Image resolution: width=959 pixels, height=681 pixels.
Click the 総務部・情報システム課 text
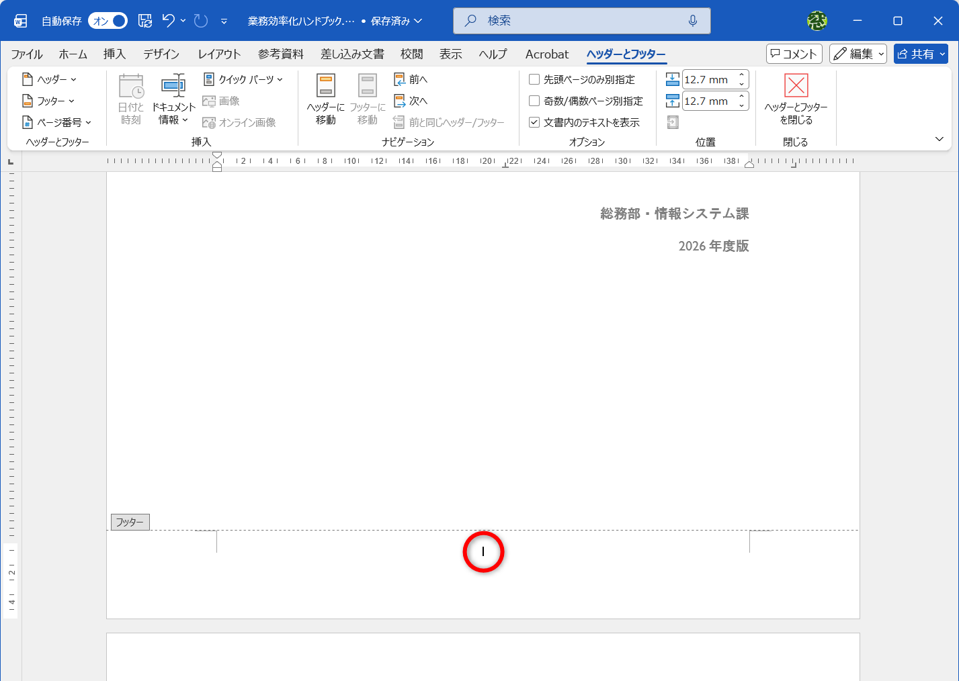[x=675, y=214]
